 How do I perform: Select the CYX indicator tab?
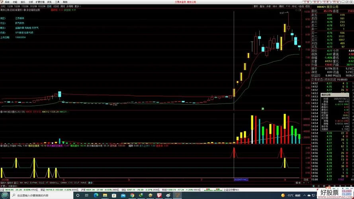(x=70, y=183)
